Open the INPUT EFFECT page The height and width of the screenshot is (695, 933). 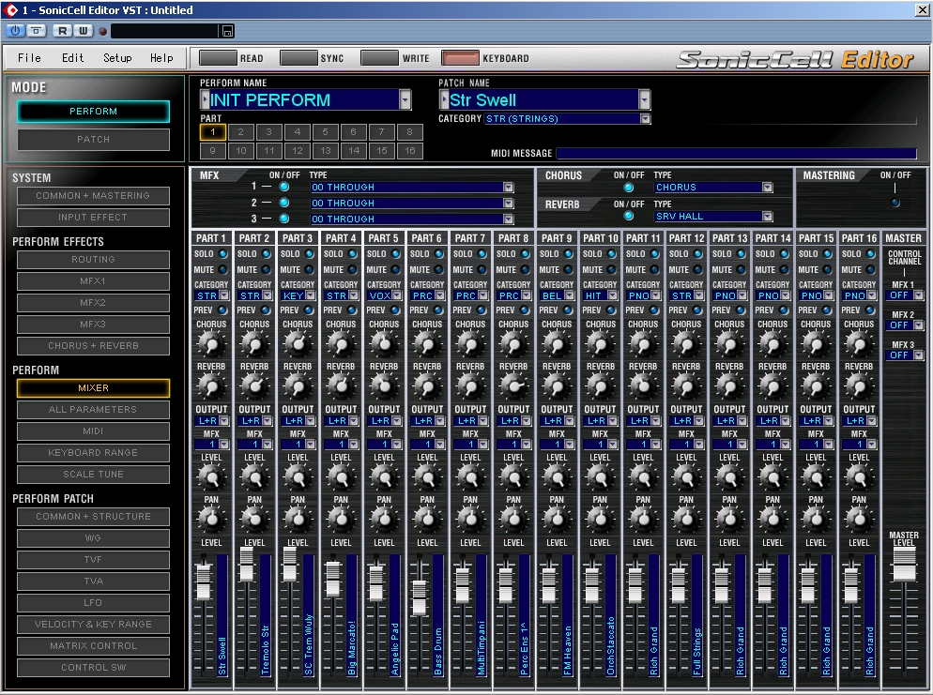(94, 218)
